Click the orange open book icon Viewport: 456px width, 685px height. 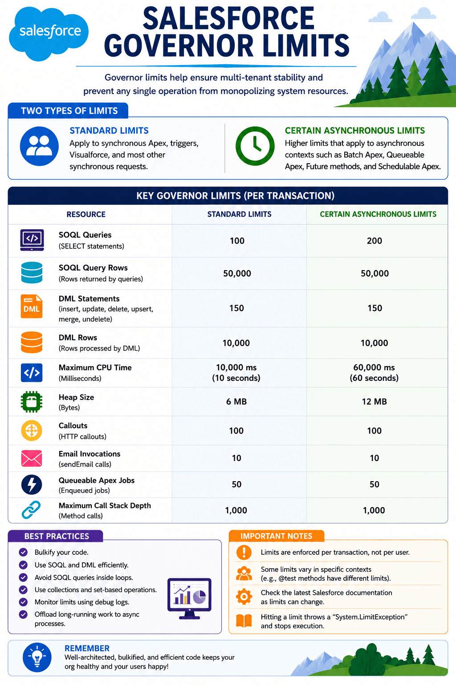click(x=244, y=621)
